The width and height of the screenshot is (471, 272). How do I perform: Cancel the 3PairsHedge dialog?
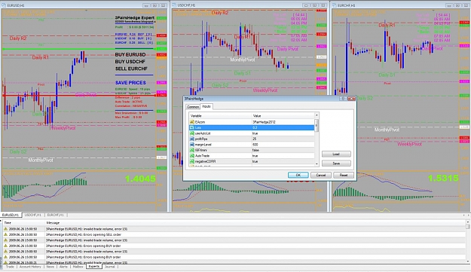[320, 175]
